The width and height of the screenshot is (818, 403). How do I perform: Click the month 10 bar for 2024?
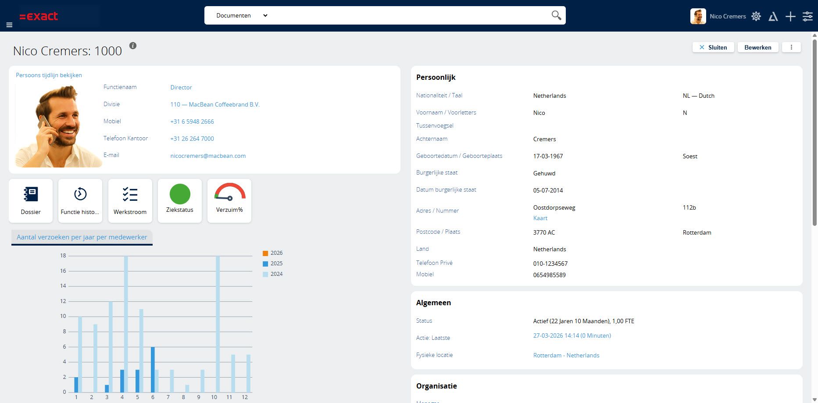pos(218,324)
